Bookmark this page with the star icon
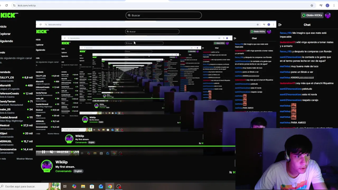Image resolution: width=338 pixels, height=190 pixels. [x=312, y=5]
